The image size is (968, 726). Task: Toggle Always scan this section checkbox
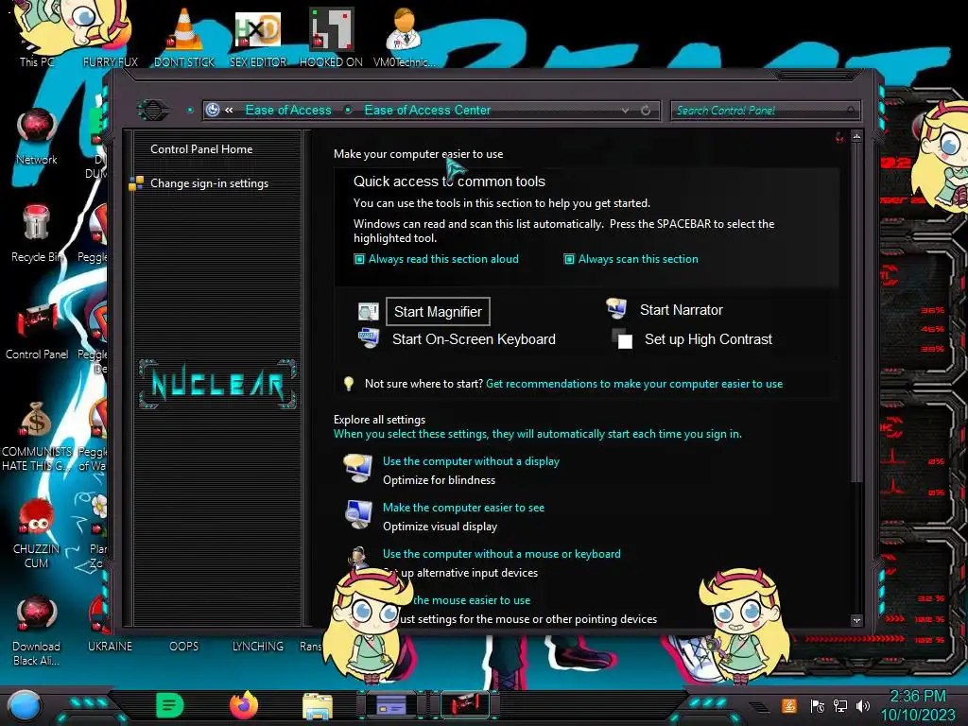(x=568, y=259)
